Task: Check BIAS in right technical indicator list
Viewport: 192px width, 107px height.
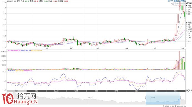Action: tap(187, 35)
